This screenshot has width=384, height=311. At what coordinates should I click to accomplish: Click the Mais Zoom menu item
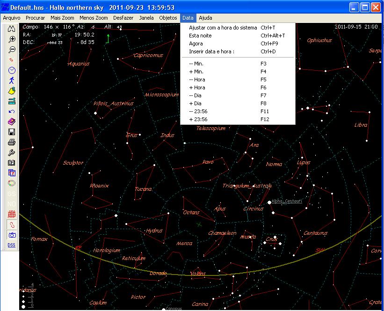(62, 18)
